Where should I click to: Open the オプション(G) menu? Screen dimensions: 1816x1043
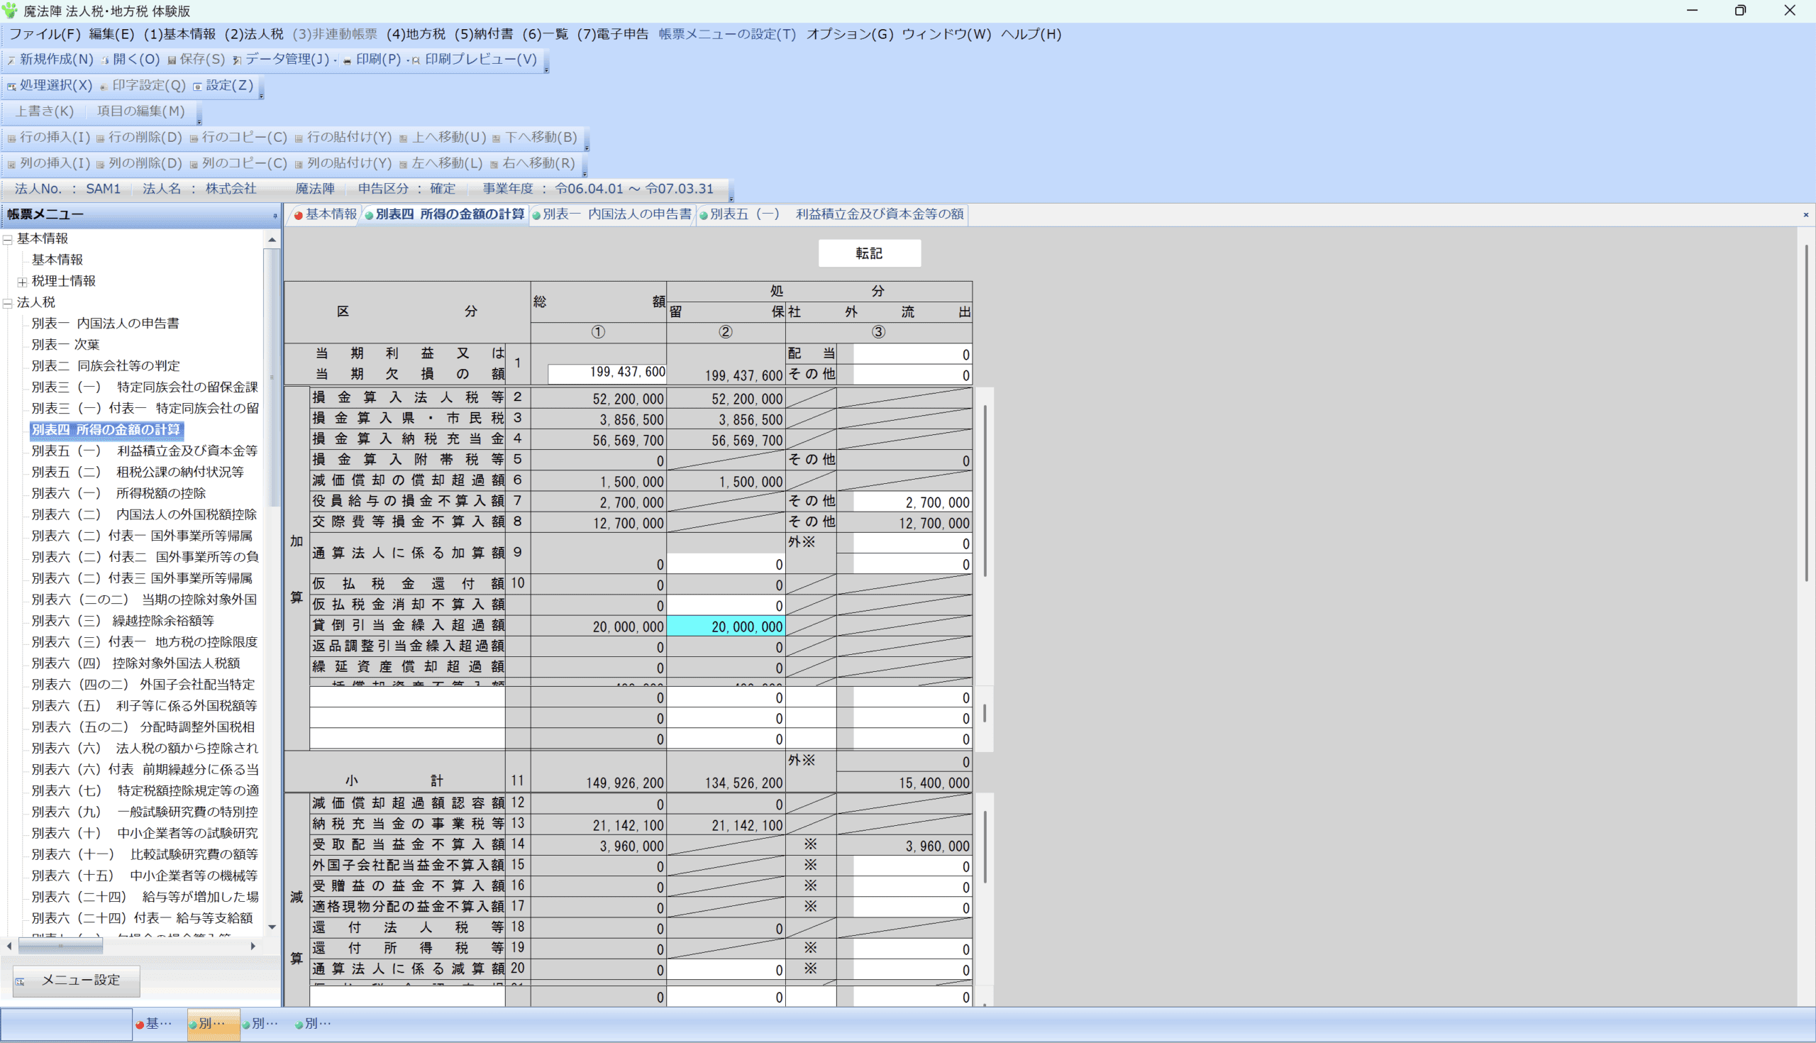(x=849, y=33)
